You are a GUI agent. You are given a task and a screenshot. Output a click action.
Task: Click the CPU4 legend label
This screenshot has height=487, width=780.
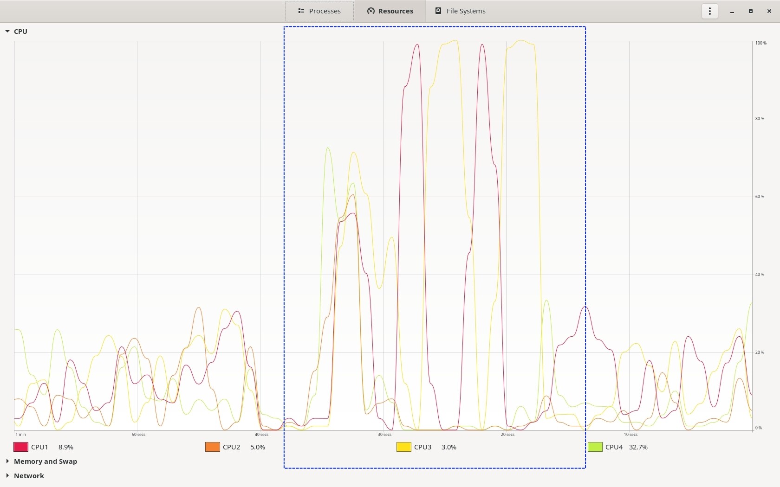click(614, 447)
